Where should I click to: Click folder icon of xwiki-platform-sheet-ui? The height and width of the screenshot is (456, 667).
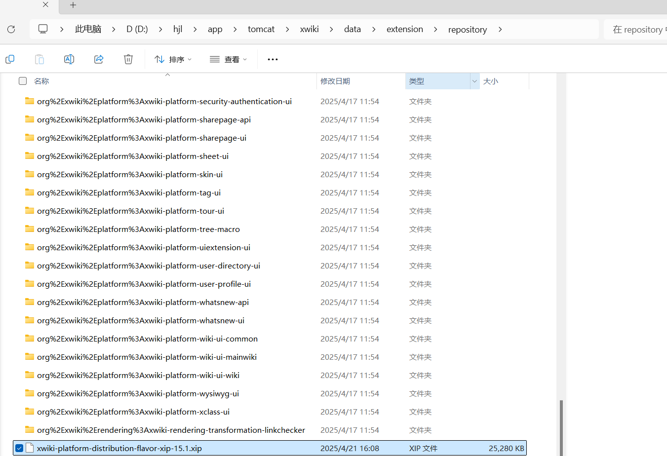(x=30, y=156)
